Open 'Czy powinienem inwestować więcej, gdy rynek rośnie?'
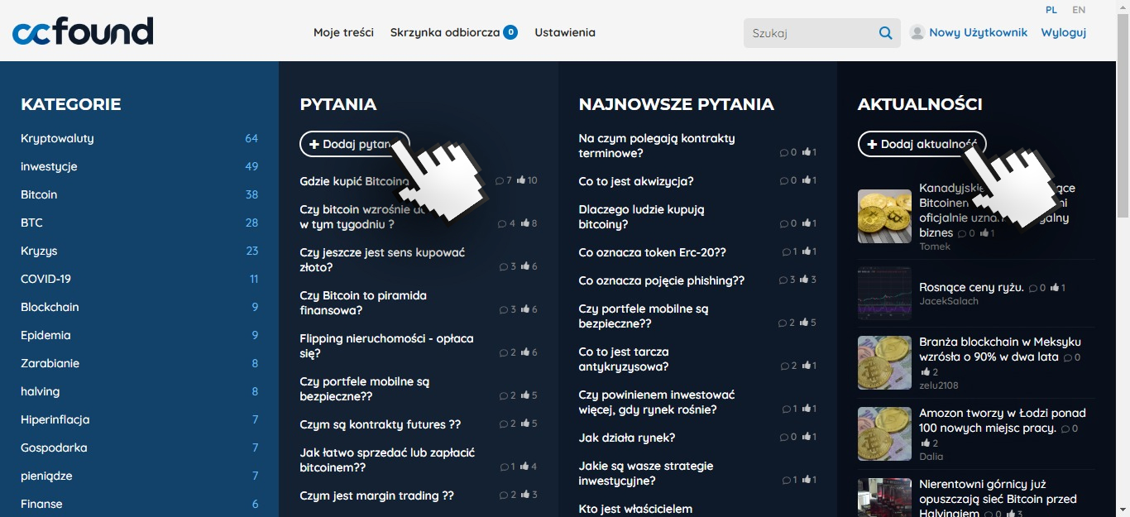This screenshot has width=1130, height=517. [657, 402]
